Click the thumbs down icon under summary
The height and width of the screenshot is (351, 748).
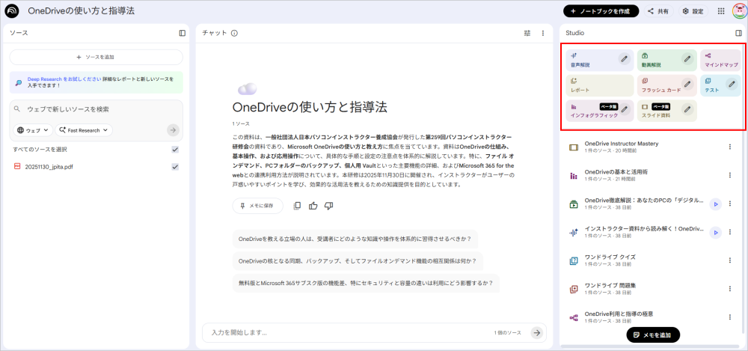pyautogui.click(x=328, y=206)
